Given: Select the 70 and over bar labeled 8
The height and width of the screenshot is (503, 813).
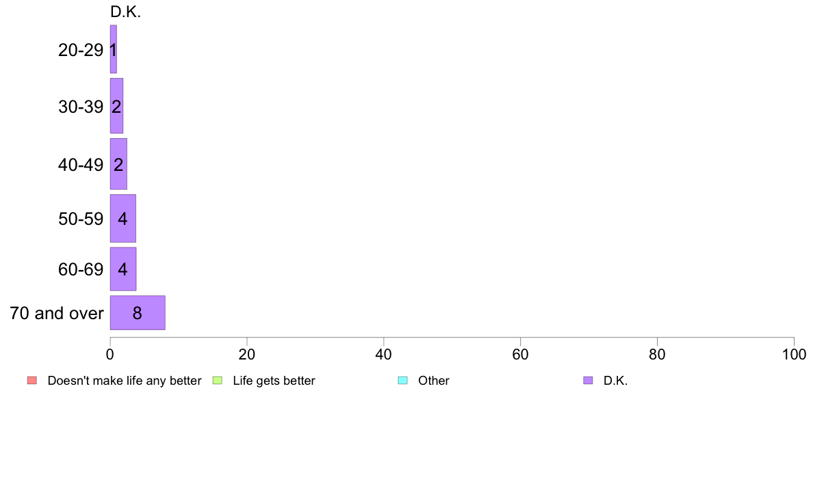Looking at the screenshot, I should point(138,313).
